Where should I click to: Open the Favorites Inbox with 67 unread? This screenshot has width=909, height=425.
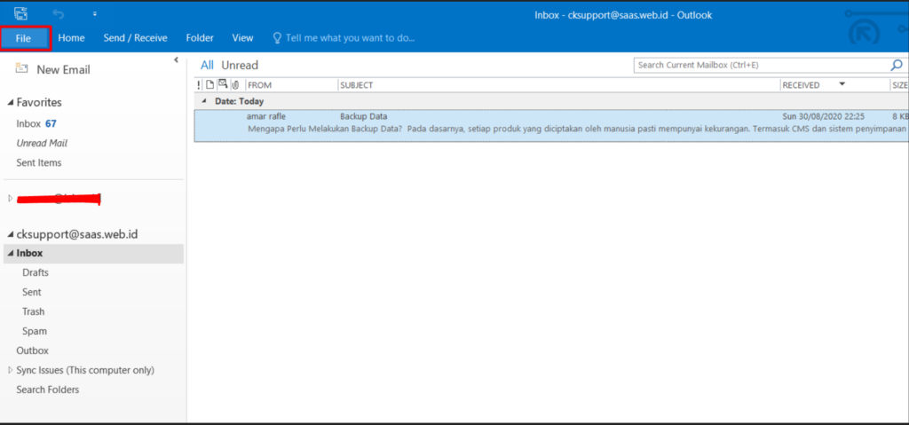click(x=36, y=123)
